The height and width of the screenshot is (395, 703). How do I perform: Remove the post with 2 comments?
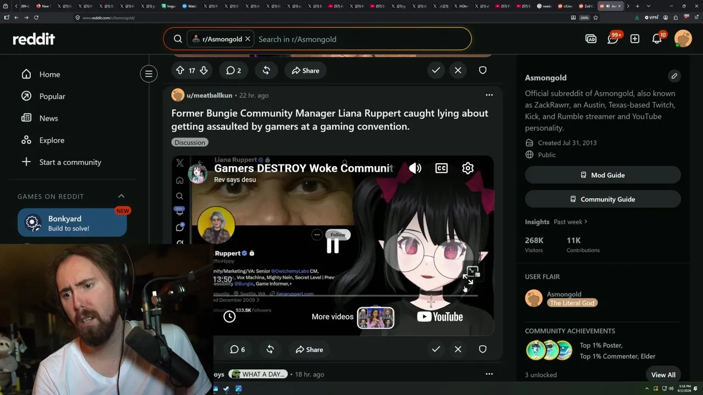coord(458,70)
